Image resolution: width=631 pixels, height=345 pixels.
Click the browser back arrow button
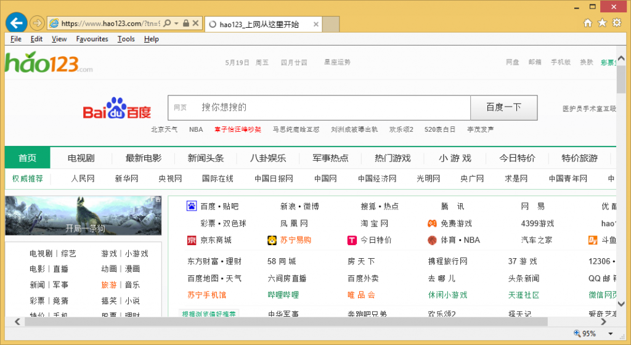pyautogui.click(x=16, y=23)
